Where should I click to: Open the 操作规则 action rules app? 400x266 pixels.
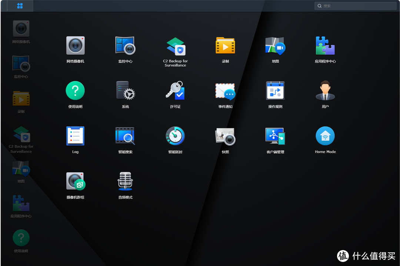point(275,91)
